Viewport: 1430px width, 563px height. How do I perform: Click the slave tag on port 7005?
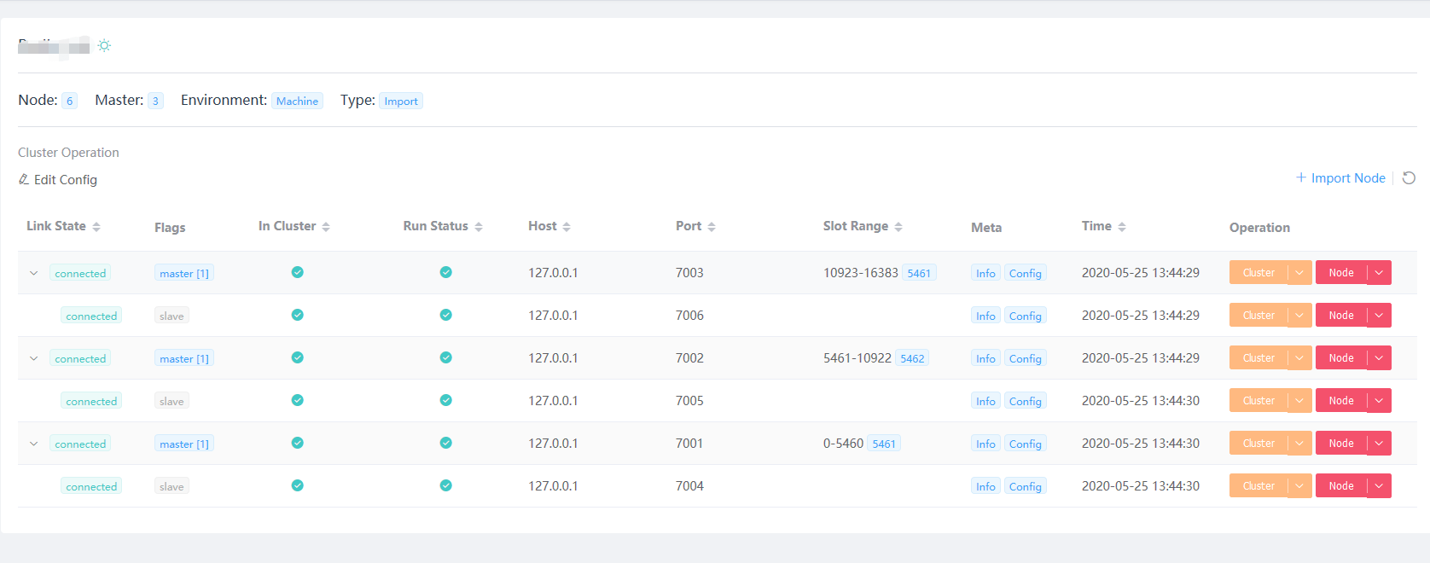(x=171, y=401)
